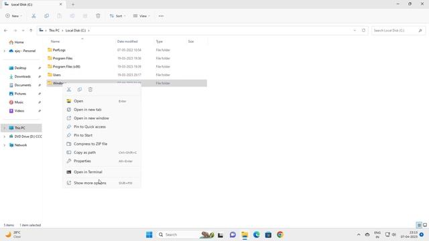Click the context menu Copy icon
Viewport: 429px width, 241px height.
click(x=80, y=90)
